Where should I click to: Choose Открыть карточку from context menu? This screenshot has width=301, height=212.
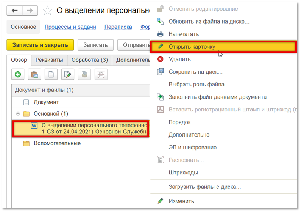point(192,47)
